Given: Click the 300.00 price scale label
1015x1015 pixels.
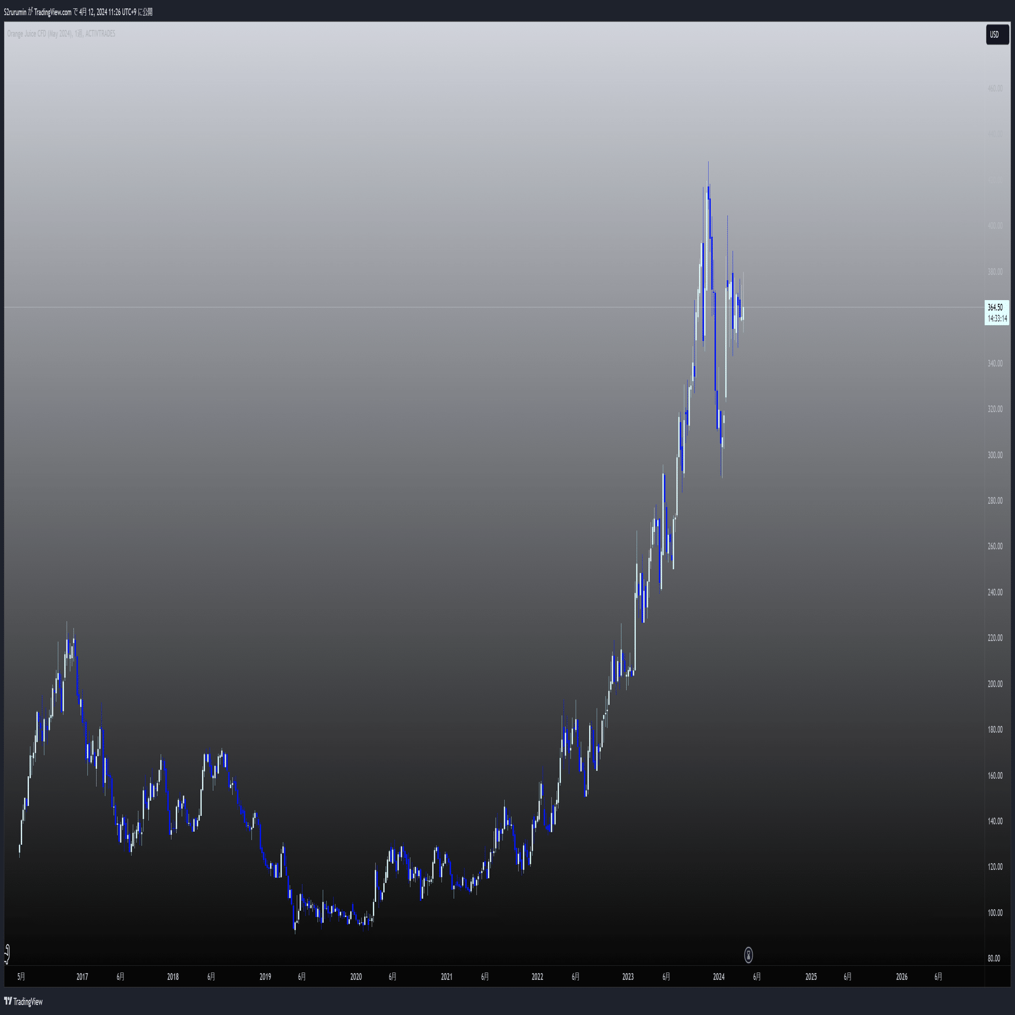Looking at the screenshot, I should click(x=995, y=455).
